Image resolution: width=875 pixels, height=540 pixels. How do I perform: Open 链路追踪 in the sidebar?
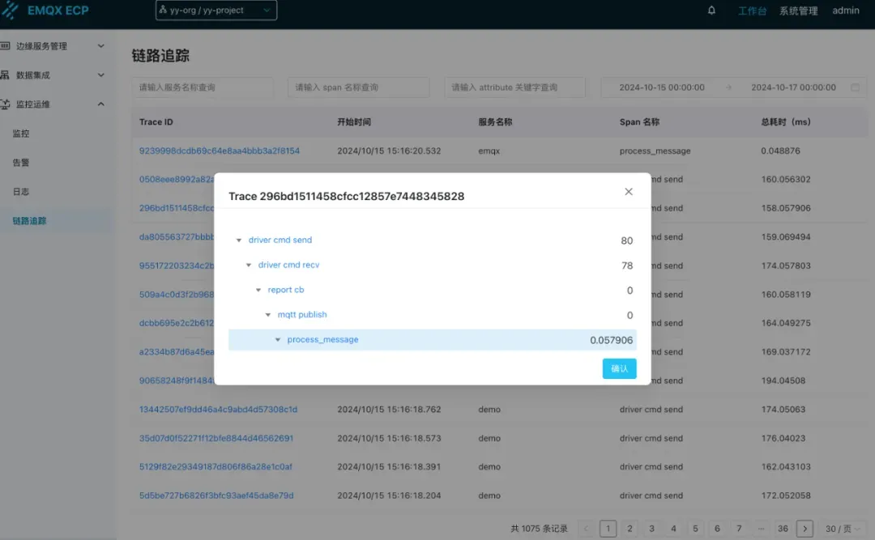pos(30,221)
